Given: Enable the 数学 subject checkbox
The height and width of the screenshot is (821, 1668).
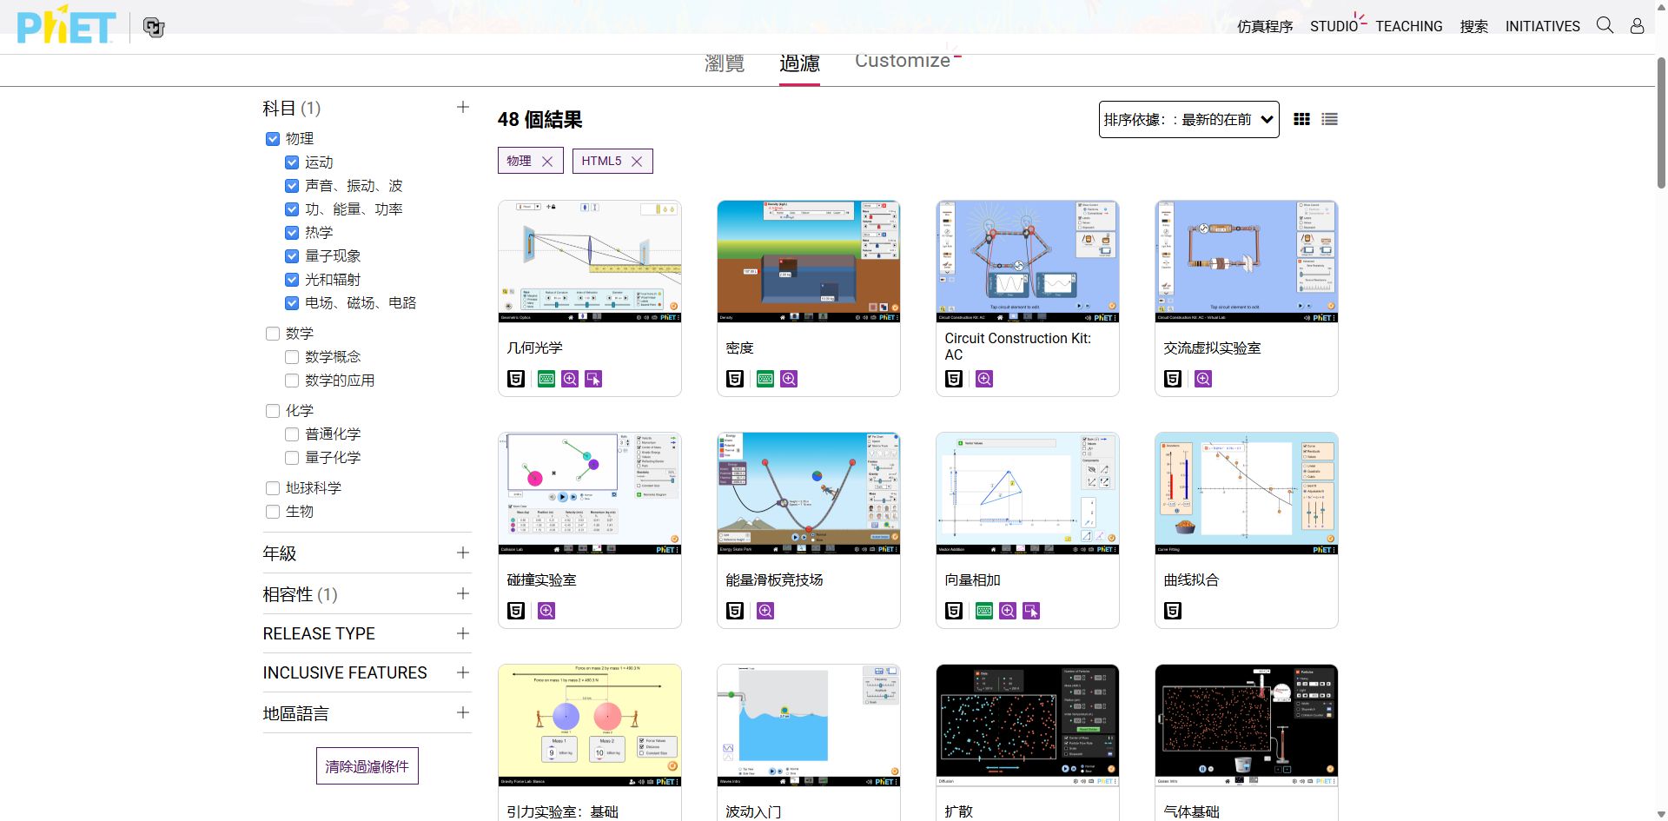Looking at the screenshot, I should coord(273,334).
